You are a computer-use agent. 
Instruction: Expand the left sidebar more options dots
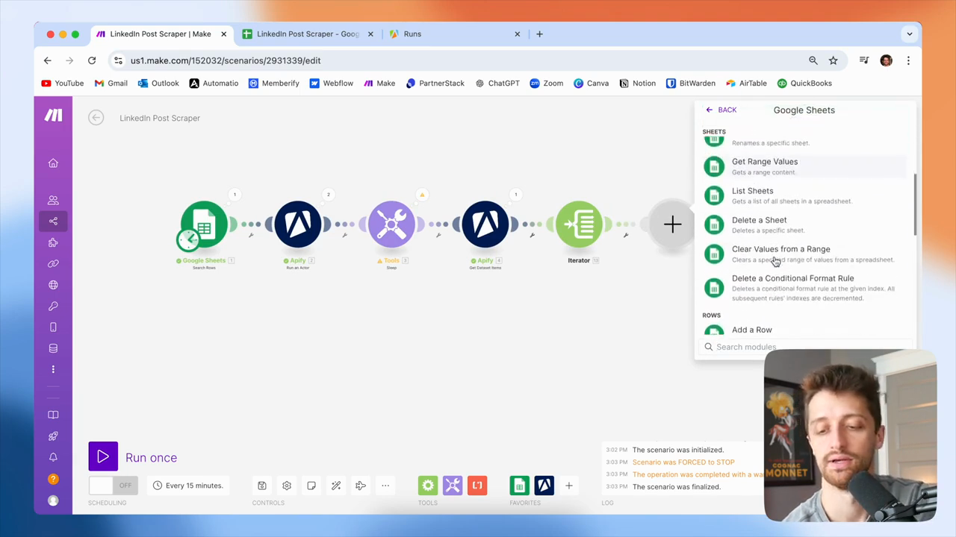(x=53, y=369)
